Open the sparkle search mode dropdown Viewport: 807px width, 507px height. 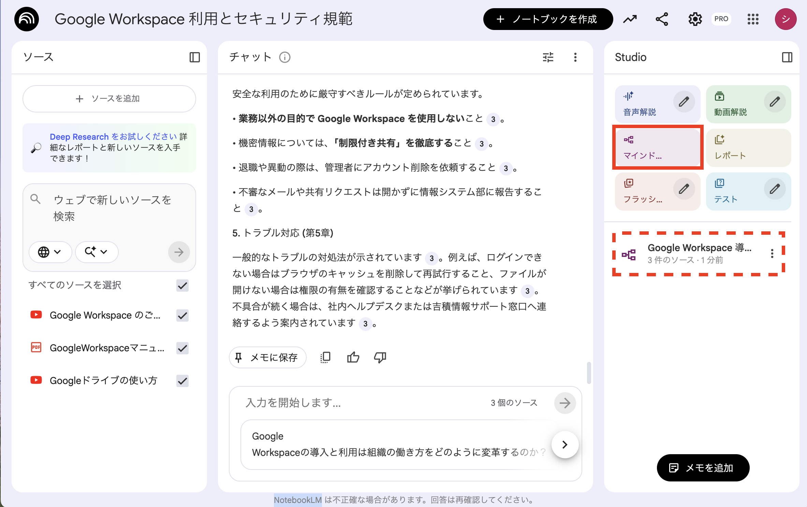97,252
